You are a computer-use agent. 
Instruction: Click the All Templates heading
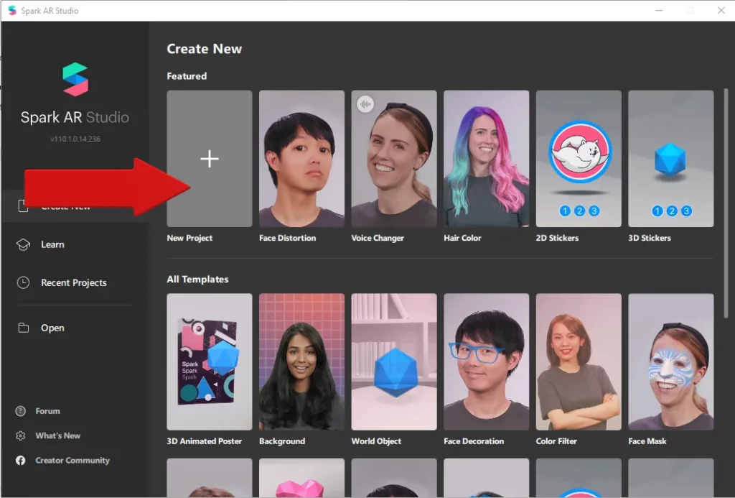click(197, 280)
